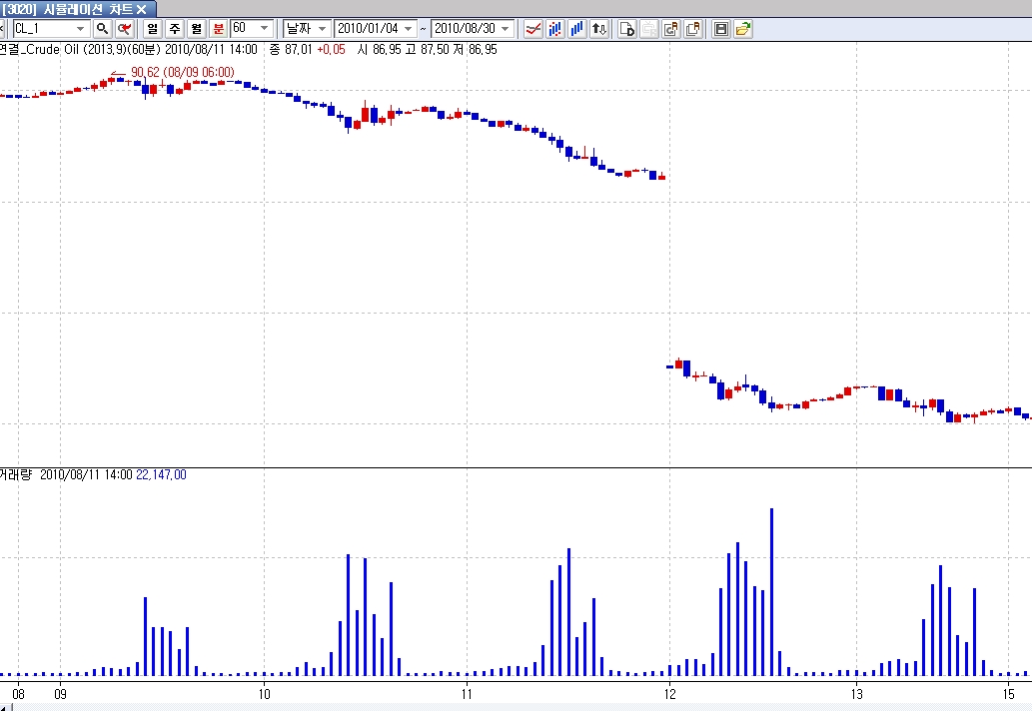This screenshot has height=711, width=1032.
Task: Select the red-blue candlestick chart icon
Action: (x=555, y=29)
